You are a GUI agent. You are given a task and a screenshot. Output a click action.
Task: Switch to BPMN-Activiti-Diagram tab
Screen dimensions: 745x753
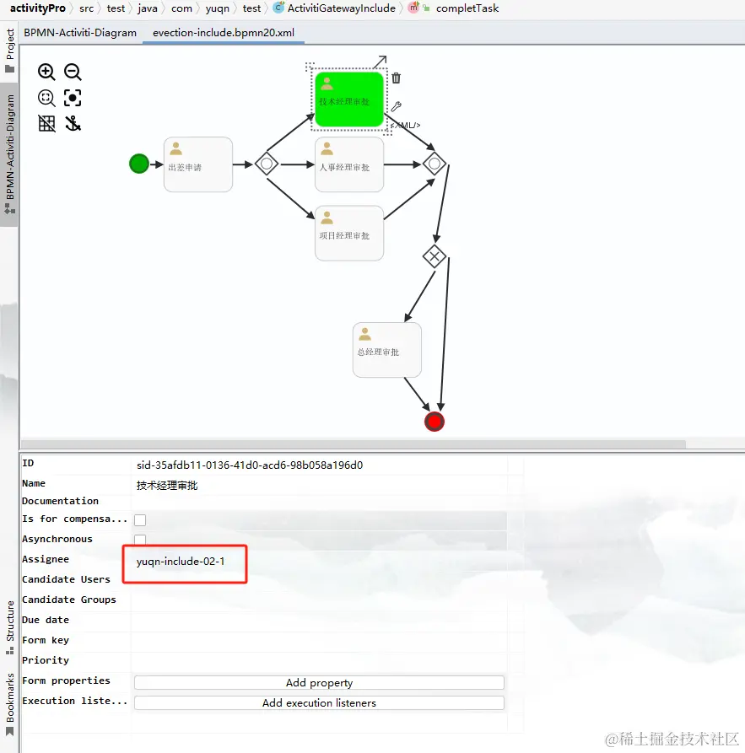point(80,33)
